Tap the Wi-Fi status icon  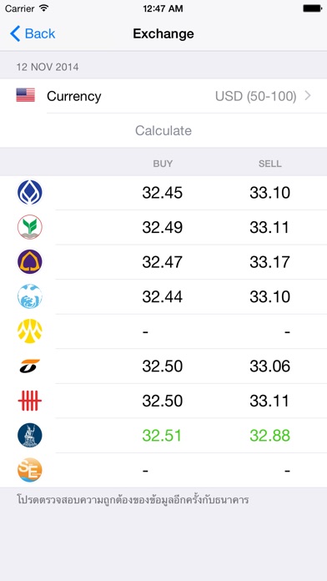pyautogui.click(x=43, y=8)
